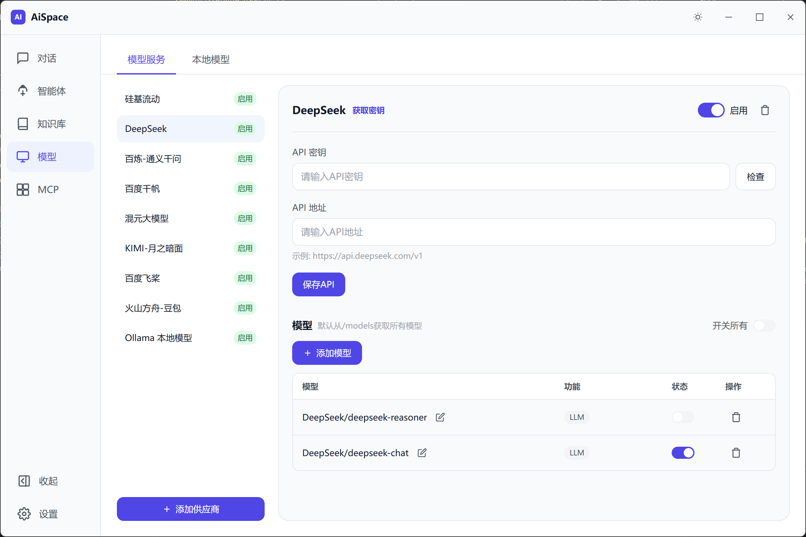
Task: Click 保存API button
Action: click(x=318, y=284)
